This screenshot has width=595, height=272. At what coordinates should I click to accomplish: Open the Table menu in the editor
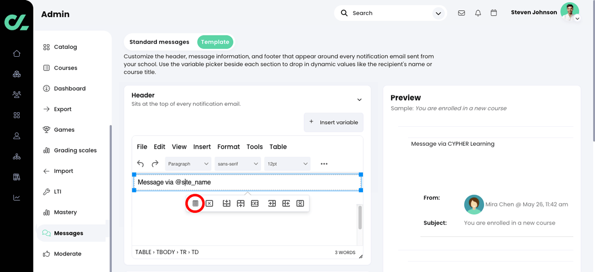pos(278,147)
